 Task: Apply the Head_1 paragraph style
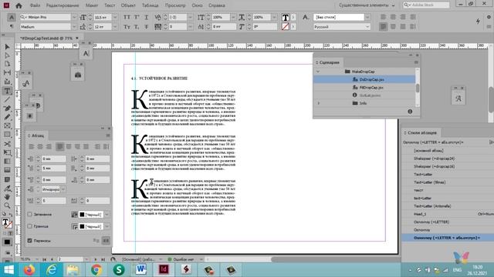420,214
